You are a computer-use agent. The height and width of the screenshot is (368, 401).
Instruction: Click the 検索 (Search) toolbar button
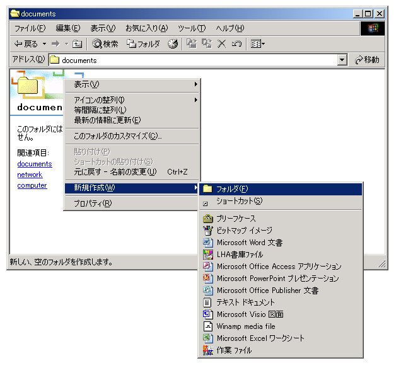click(105, 43)
